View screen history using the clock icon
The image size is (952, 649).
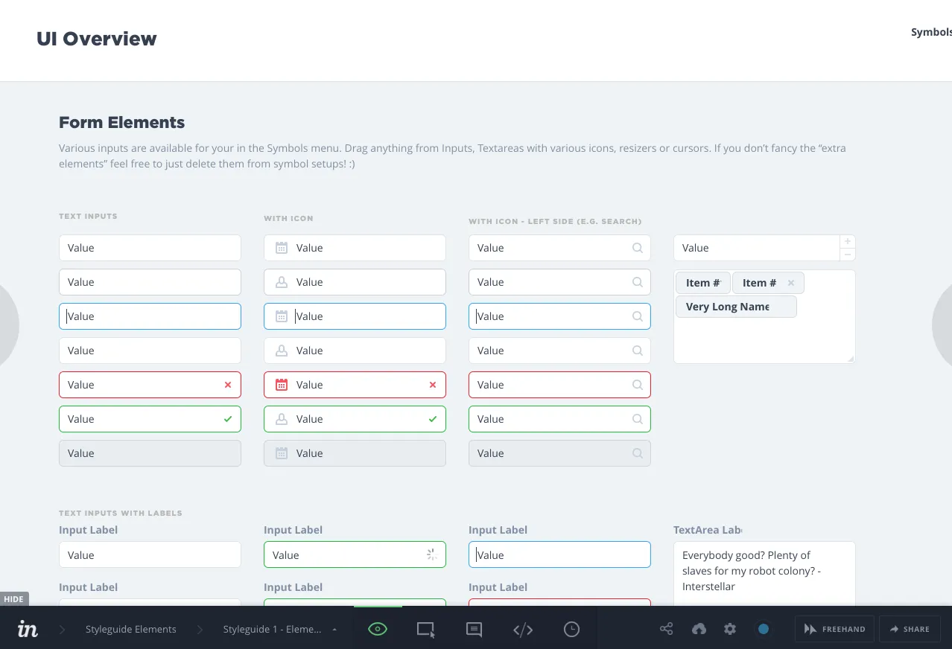tap(571, 629)
